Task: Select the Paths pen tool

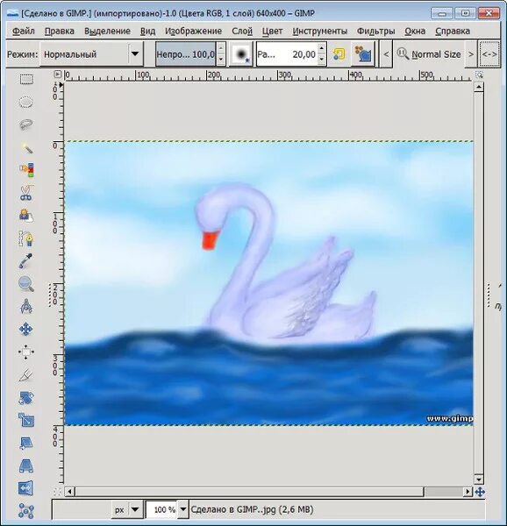Action: click(x=26, y=238)
